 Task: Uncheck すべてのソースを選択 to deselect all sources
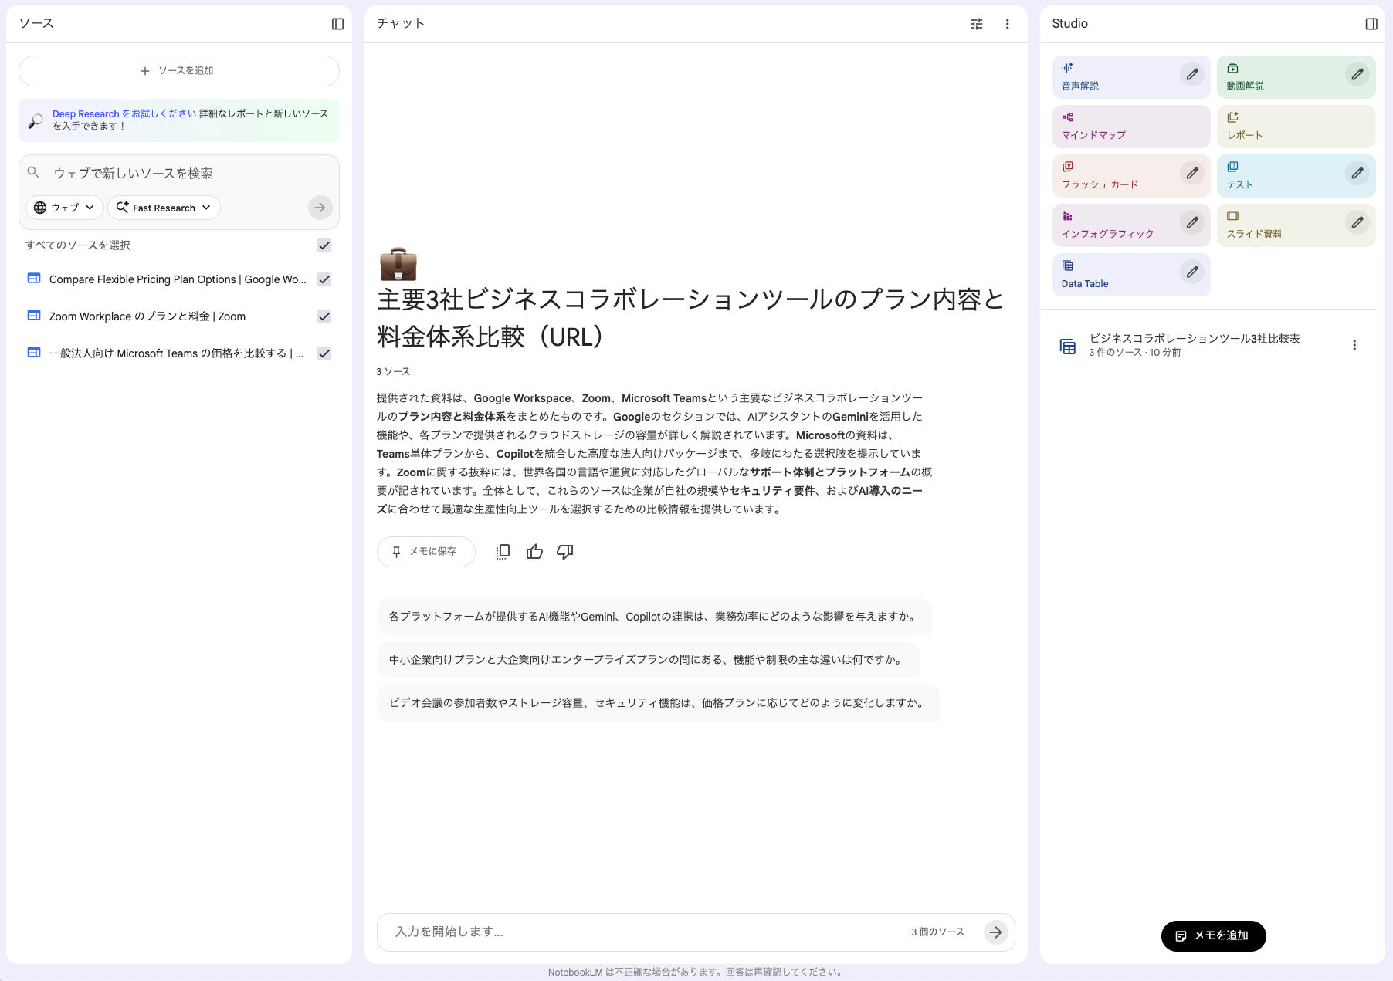[324, 245]
